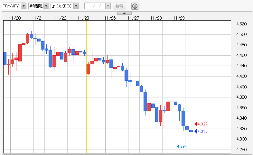Click the 4.420 price axis label
The image size is (253, 155).
pos(241,76)
